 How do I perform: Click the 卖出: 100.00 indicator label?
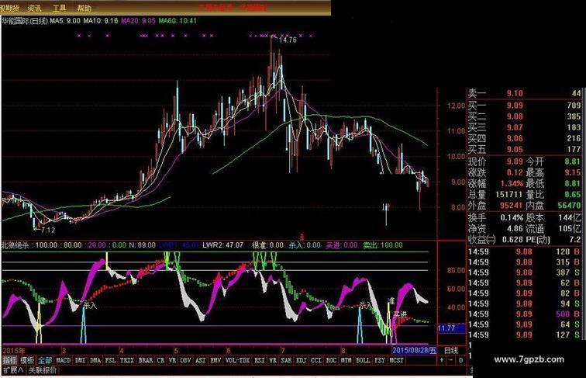tap(383, 245)
